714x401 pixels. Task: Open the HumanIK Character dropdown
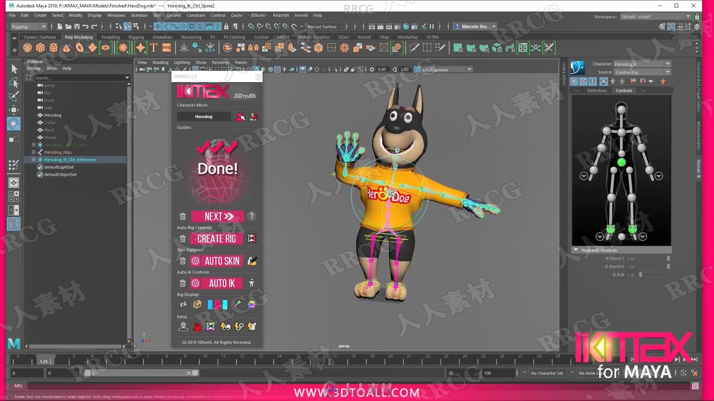pyautogui.click(x=642, y=64)
